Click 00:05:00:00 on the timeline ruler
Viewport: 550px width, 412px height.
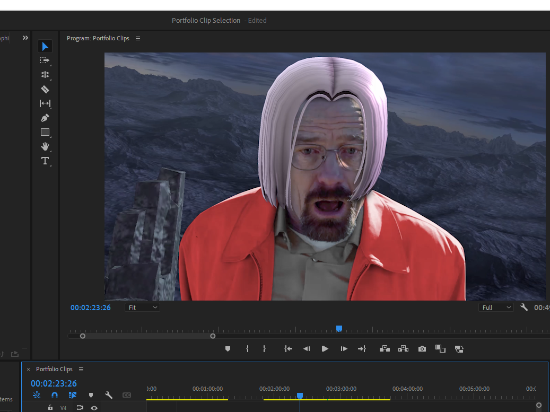click(474, 389)
